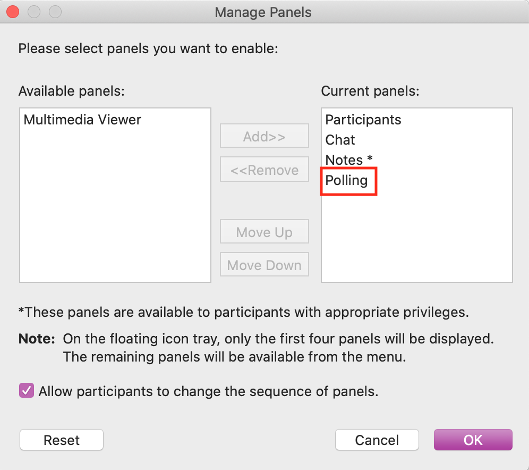
Task: Click Cancel to dismiss the dialog
Action: (x=377, y=440)
